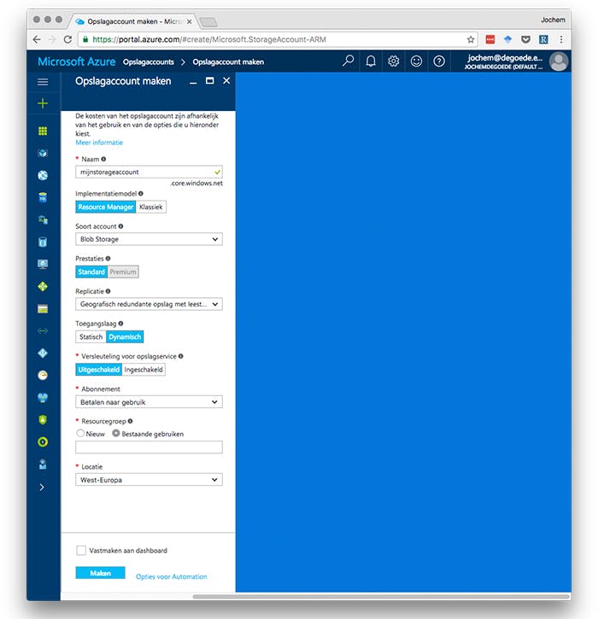Click the Soort account info icon

[120, 226]
